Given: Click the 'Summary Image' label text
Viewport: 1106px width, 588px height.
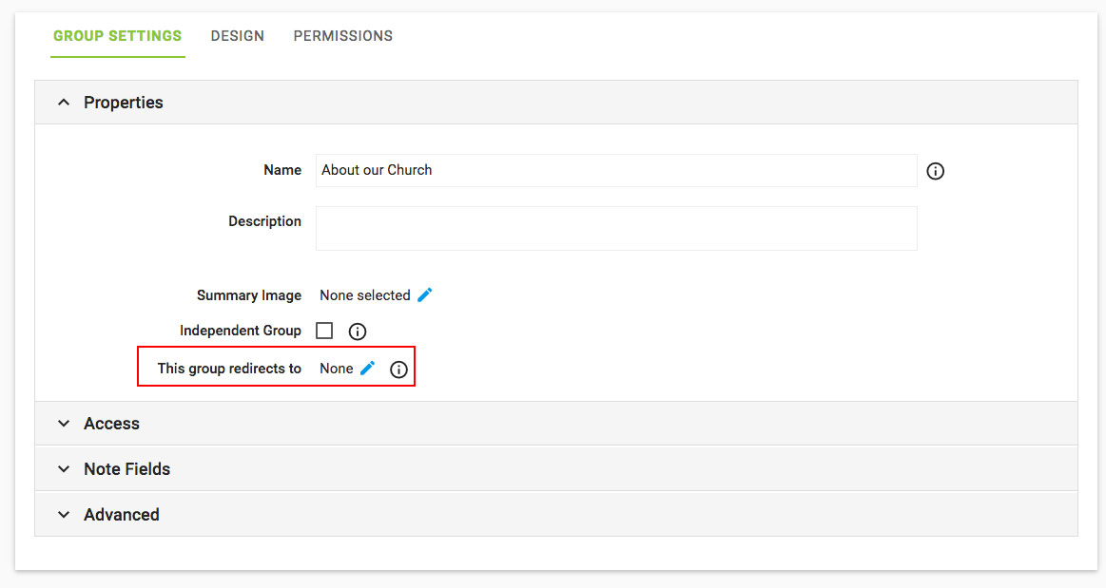Looking at the screenshot, I should coord(248,295).
